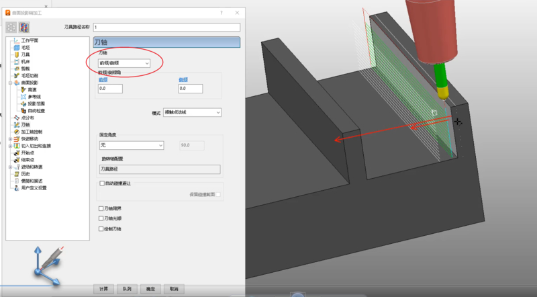Enable the 自动碰撞避让 checkbox
This screenshot has height=297, width=537.
[x=101, y=183]
